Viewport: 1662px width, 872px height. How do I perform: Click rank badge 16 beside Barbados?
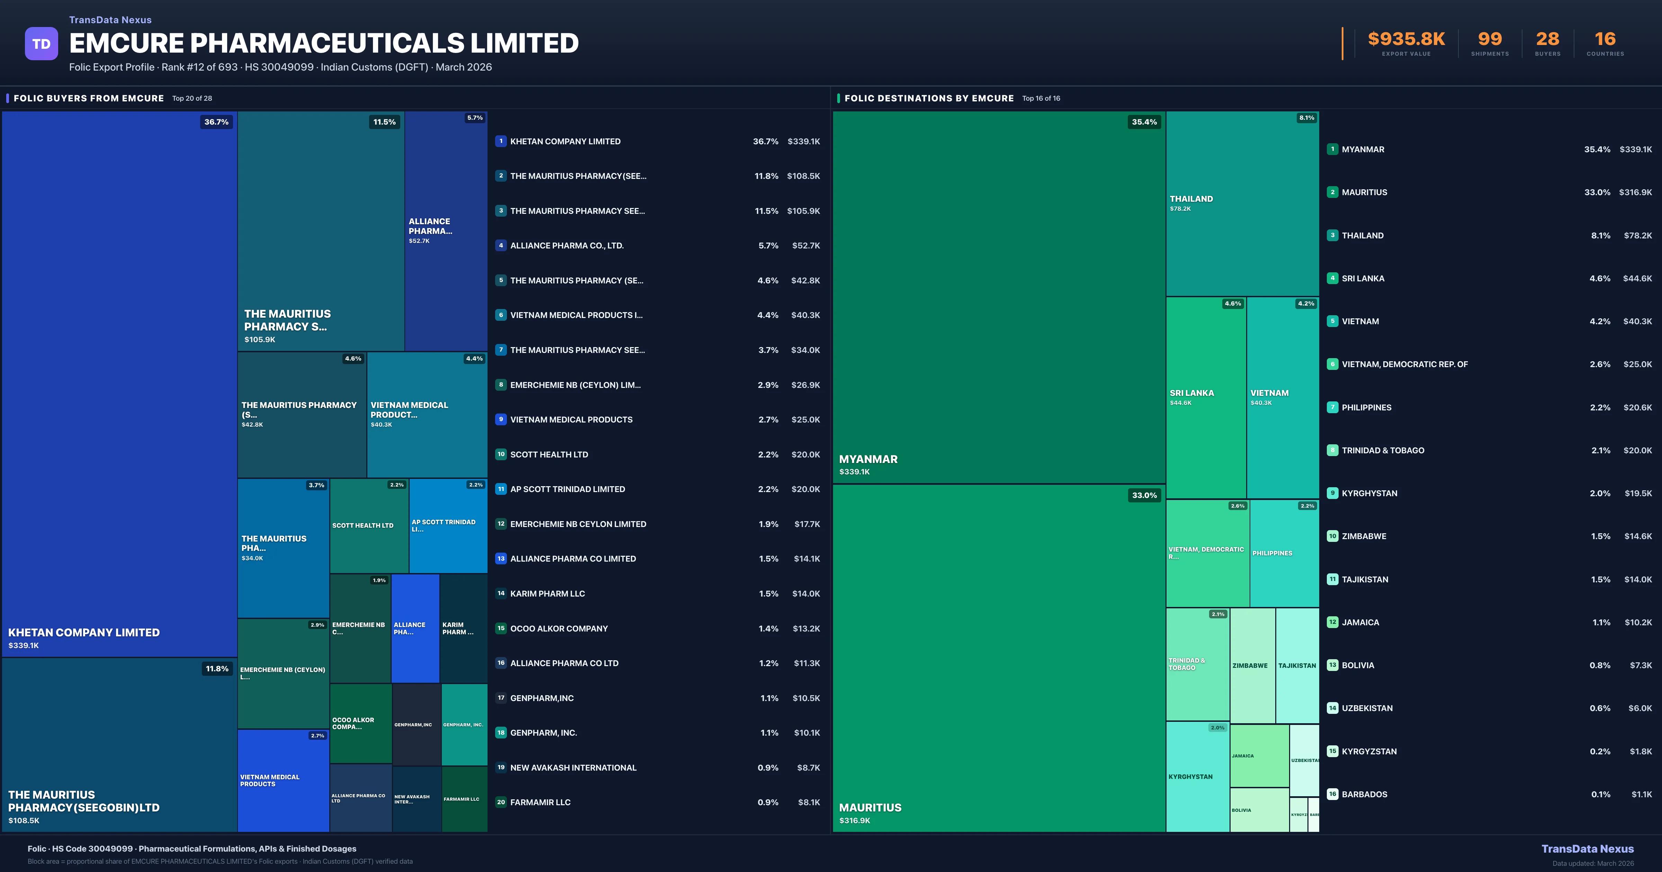coord(1332,794)
